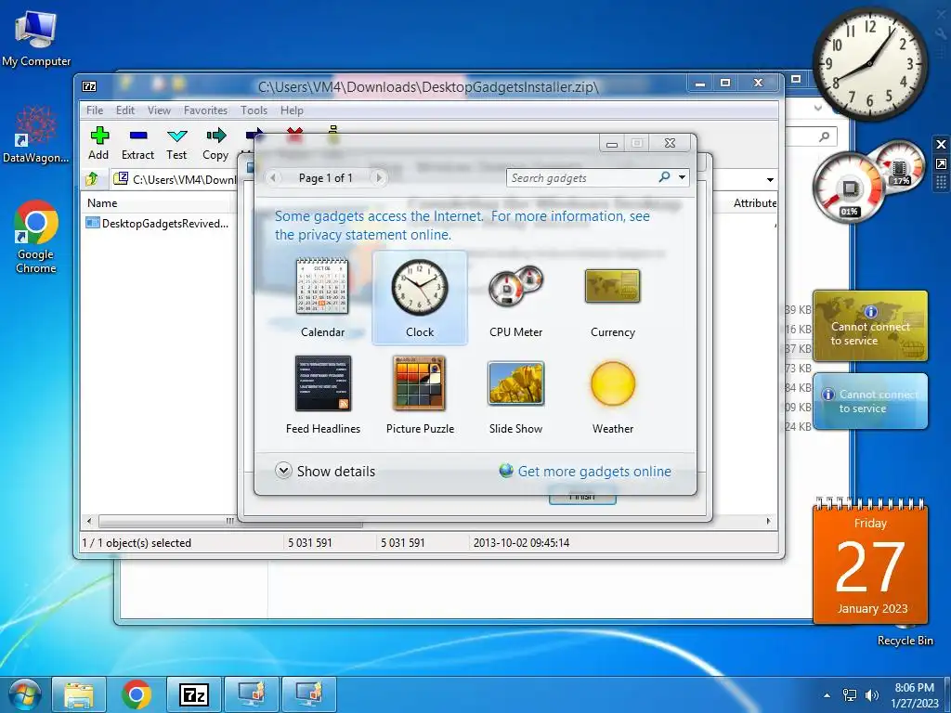Choose the Picture Puzzle gadget
951x713 pixels.
coord(420,395)
